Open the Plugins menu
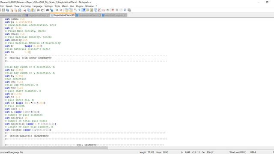Image resolution: width=274 pixels, height=154 pixels. (x=80, y=6)
